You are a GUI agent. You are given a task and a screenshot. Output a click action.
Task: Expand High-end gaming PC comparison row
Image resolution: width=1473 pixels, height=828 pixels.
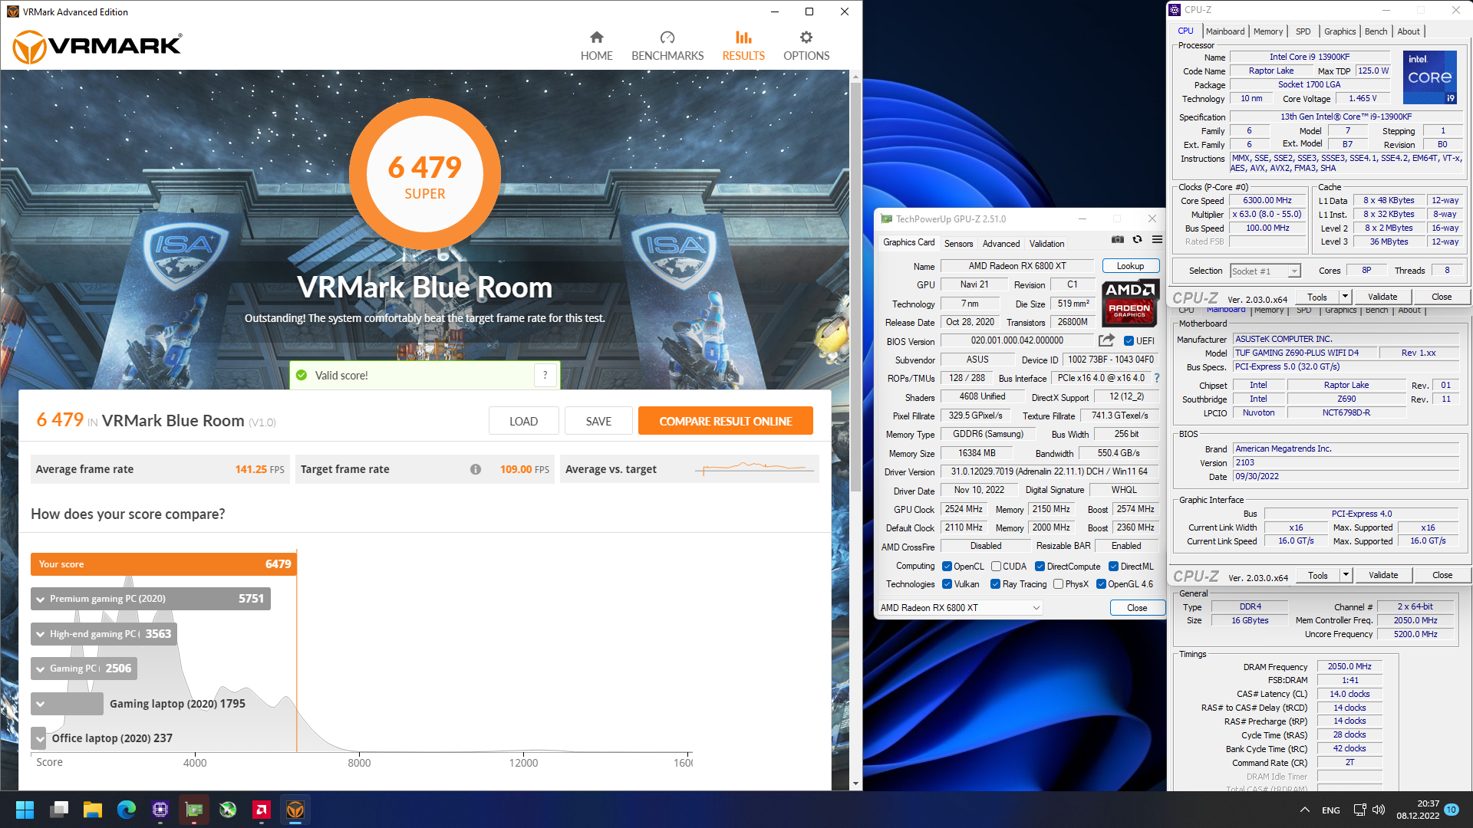40,634
